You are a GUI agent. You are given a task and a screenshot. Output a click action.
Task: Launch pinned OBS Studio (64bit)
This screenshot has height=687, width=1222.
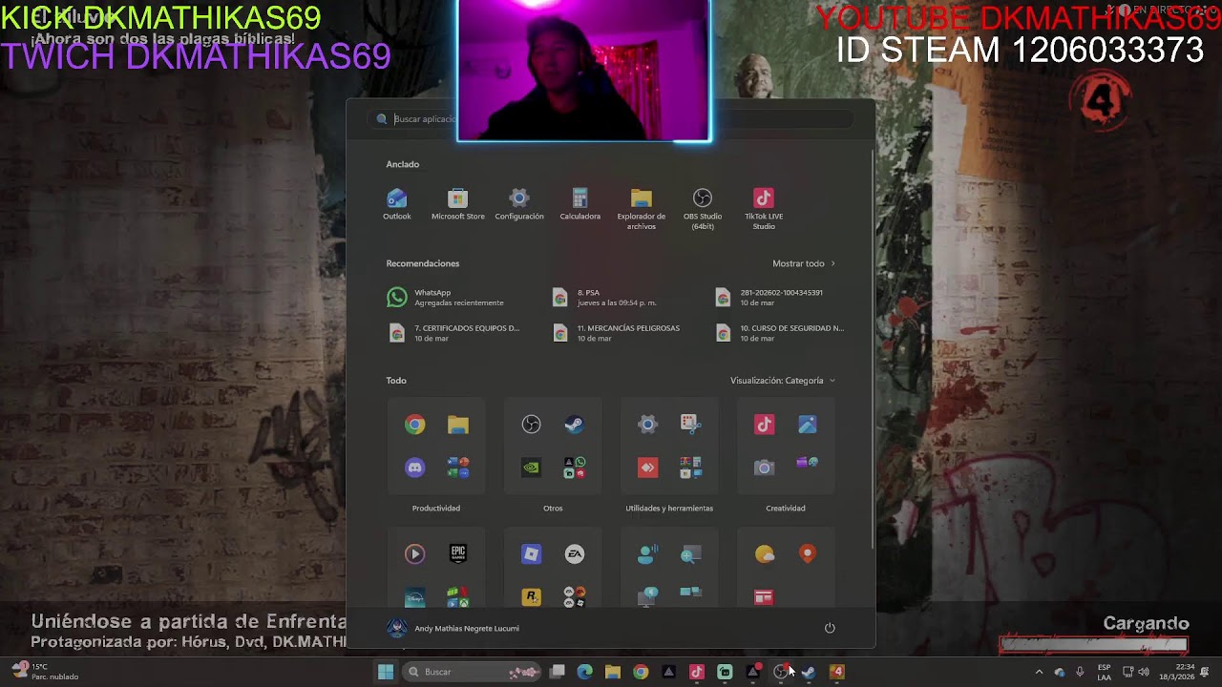(702, 208)
